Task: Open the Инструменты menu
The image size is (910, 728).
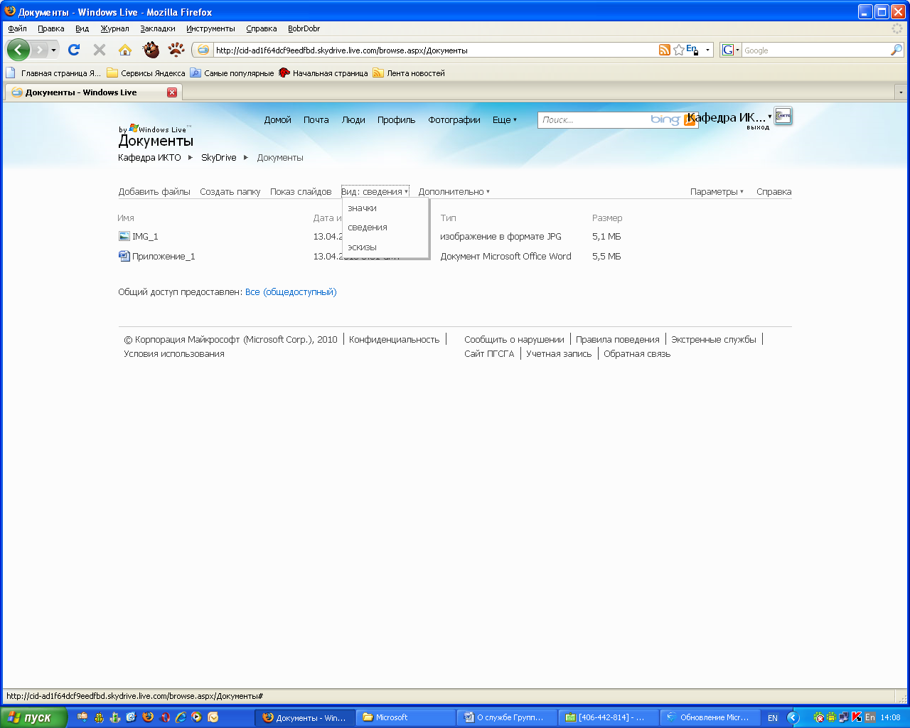Action: 210,28
